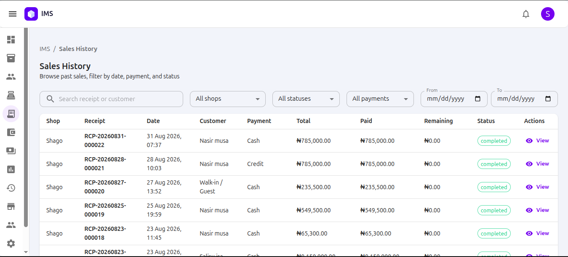Click the IMS breadcrumb link
Screen dimensions: 568x257
pyautogui.click(x=45, y=49)
